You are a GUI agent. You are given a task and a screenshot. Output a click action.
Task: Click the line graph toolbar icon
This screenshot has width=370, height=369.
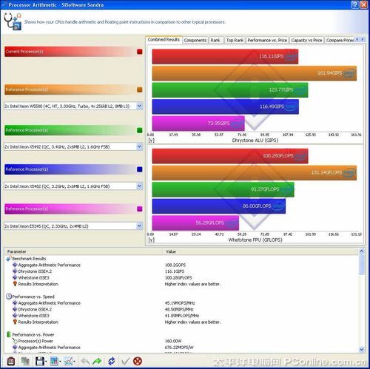[x=68, y=362]
